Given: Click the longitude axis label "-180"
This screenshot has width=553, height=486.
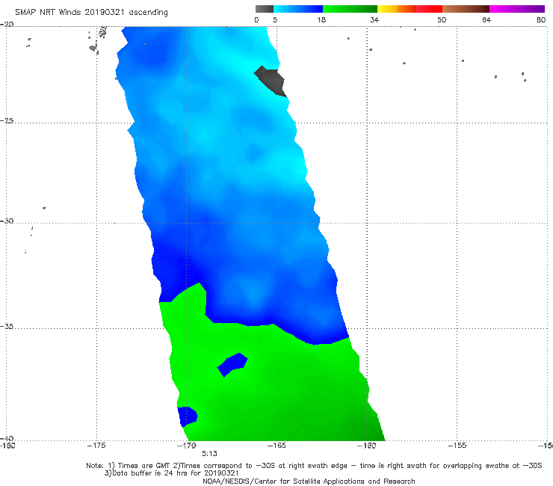Looking at the screenshot, I should (x=7, y=446).
